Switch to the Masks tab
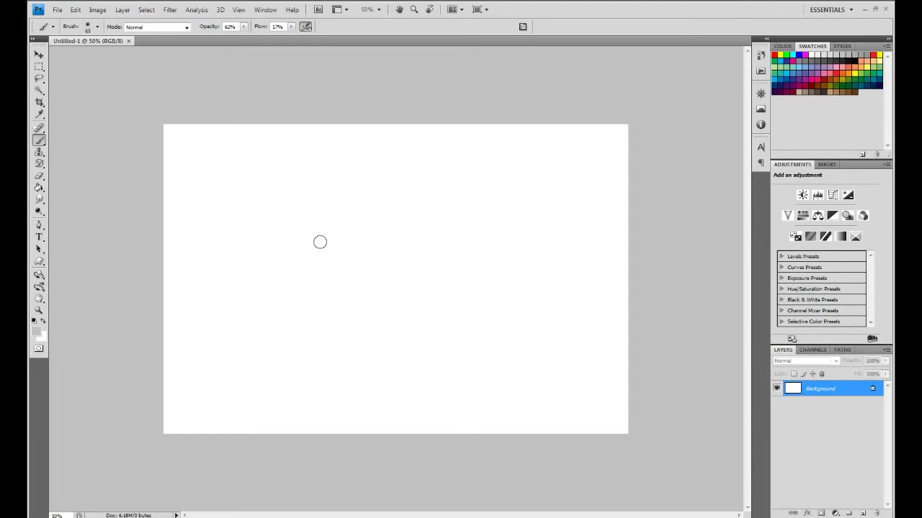 point(826,164)
